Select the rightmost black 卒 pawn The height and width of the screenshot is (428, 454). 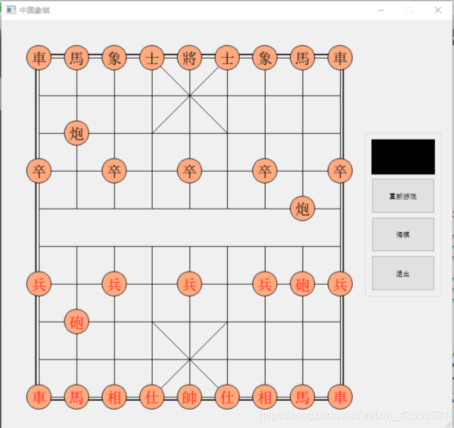pos(340,171)
